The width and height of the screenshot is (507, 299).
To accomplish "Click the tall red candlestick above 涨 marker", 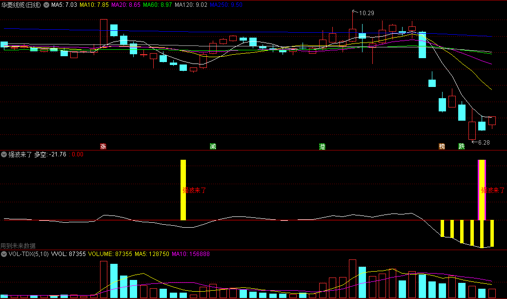I will point(103,33).
